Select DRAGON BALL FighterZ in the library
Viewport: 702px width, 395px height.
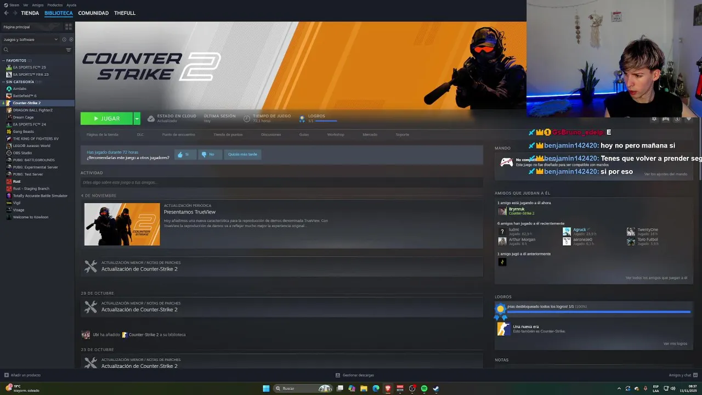tap(33, 110)
